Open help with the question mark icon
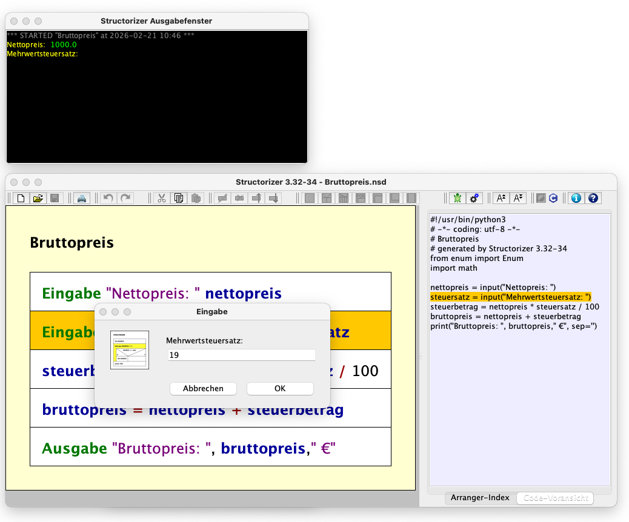The width and height of the screenshot is (629, 522). pyautogui.click(x=593, y=198)
